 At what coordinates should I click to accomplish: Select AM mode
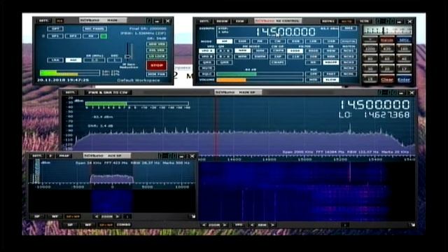[225, 41]
